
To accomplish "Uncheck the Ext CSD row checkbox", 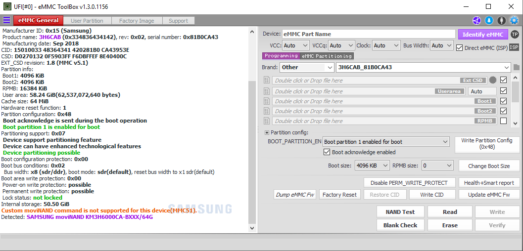I will 503,80.
